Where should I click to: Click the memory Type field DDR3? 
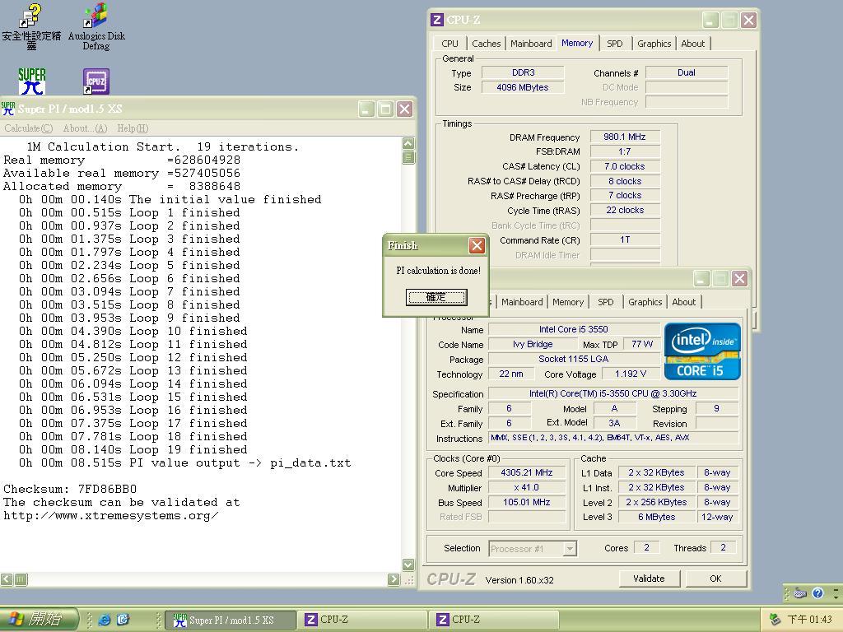(523, 72)
